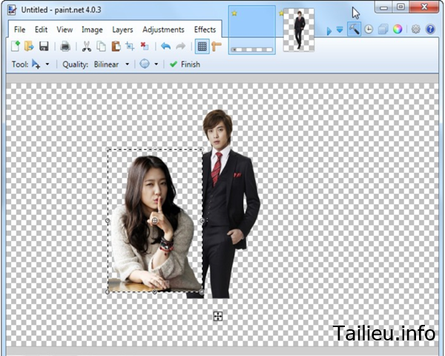Click the Open file icon
The width and height of the screenshot is (445, 356).
click(29, 46)
